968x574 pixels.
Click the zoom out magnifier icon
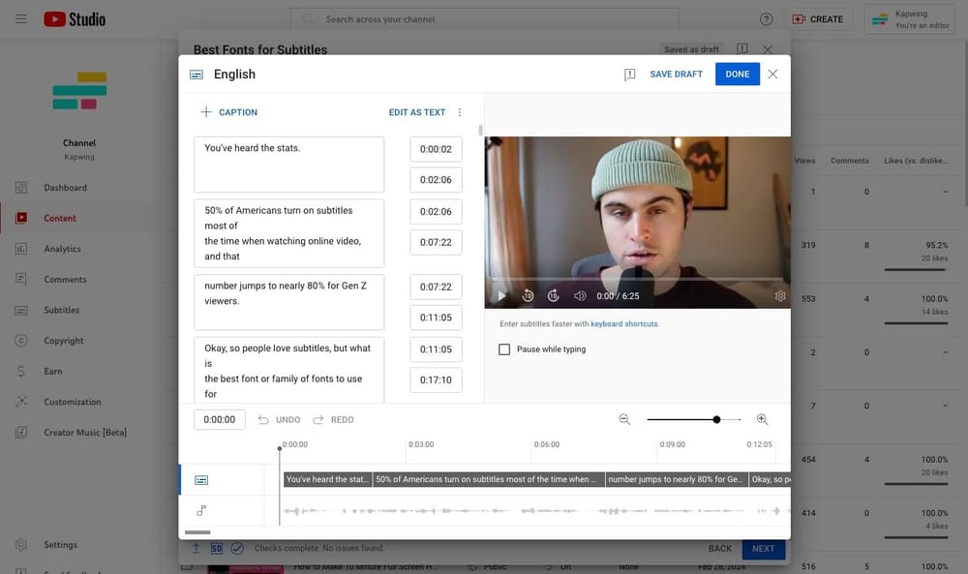pyautogui.click(x=624, y=419)
